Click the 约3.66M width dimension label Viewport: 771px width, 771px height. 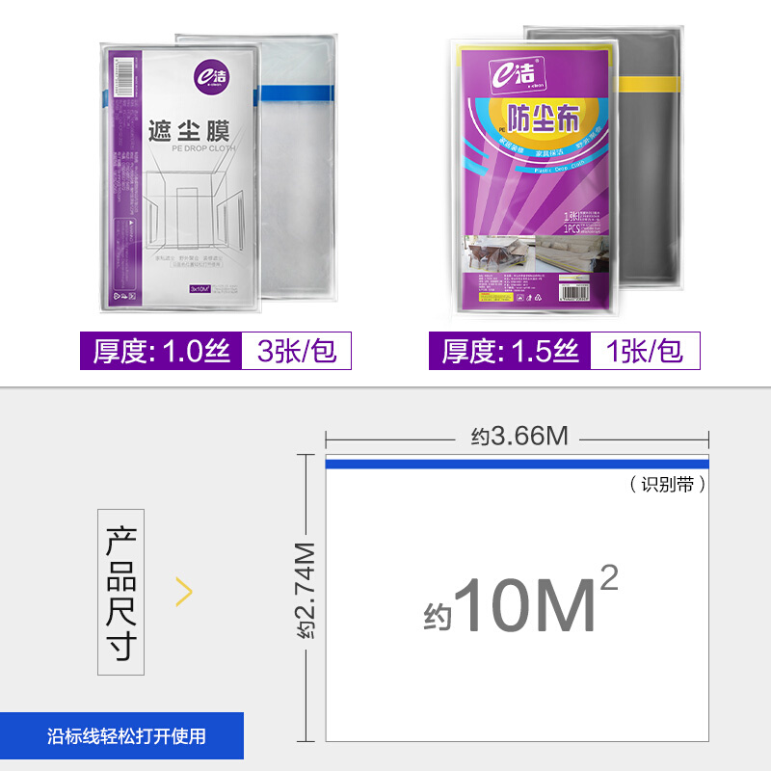point(519,437)
